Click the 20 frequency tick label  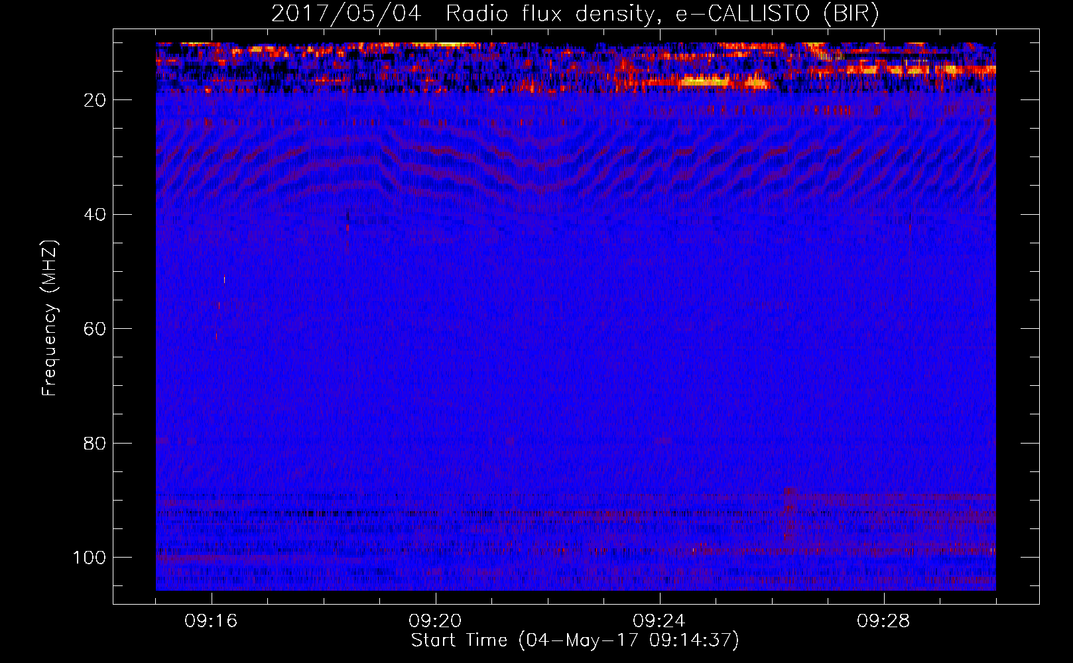coord(95,100)
